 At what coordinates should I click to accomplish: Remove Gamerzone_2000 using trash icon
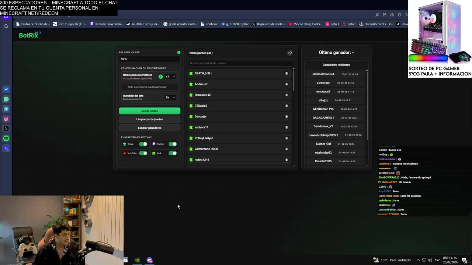[286, 149]
